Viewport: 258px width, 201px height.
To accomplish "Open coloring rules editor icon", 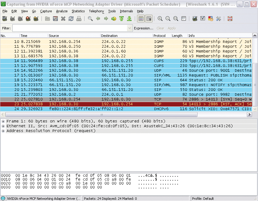I will click(x=211, y=19).
